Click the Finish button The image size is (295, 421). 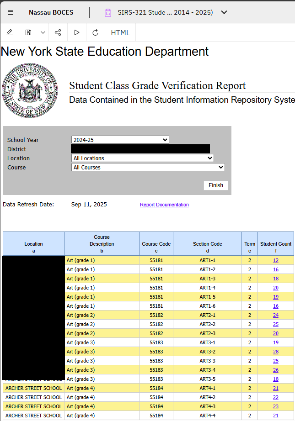(x=216, y=185)
